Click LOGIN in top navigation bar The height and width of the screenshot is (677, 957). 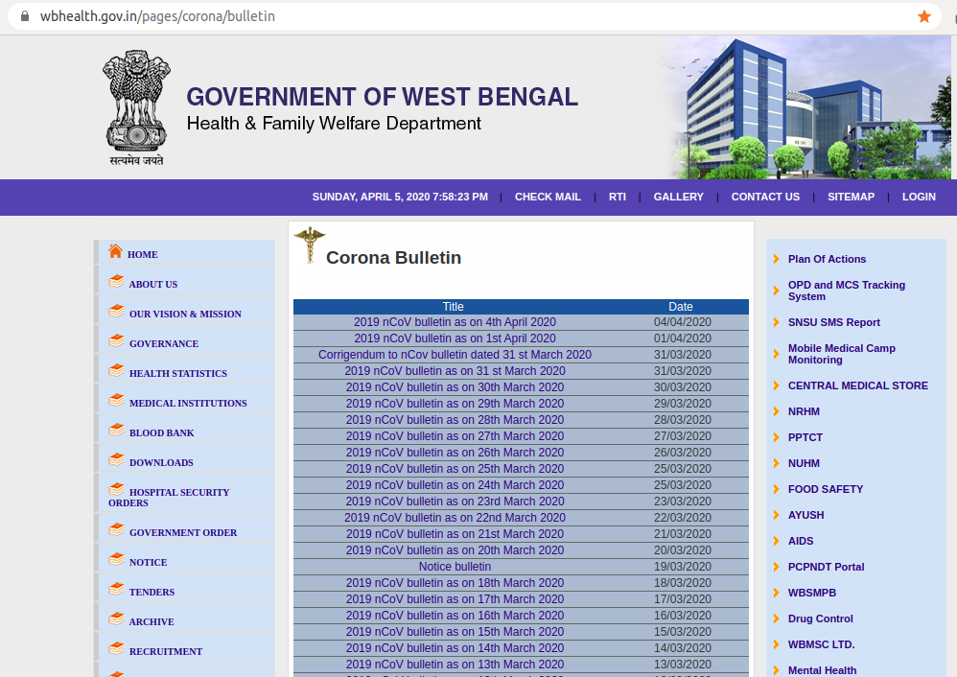pyautogui.click(x=919, y=197)
